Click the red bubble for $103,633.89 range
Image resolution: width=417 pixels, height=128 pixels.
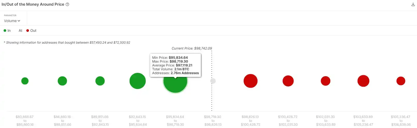363,81
